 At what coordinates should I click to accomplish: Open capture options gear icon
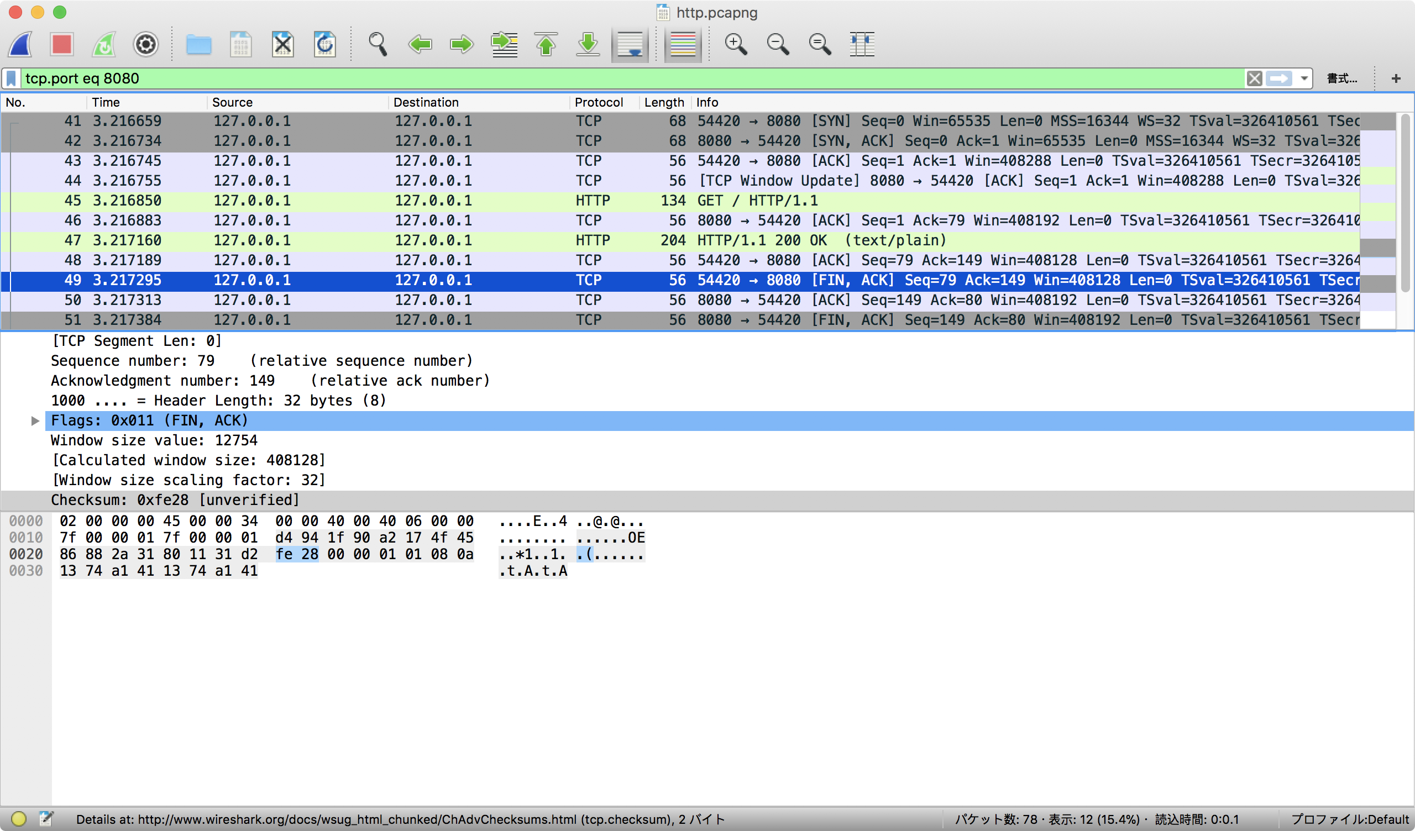[x=146, y=44]
